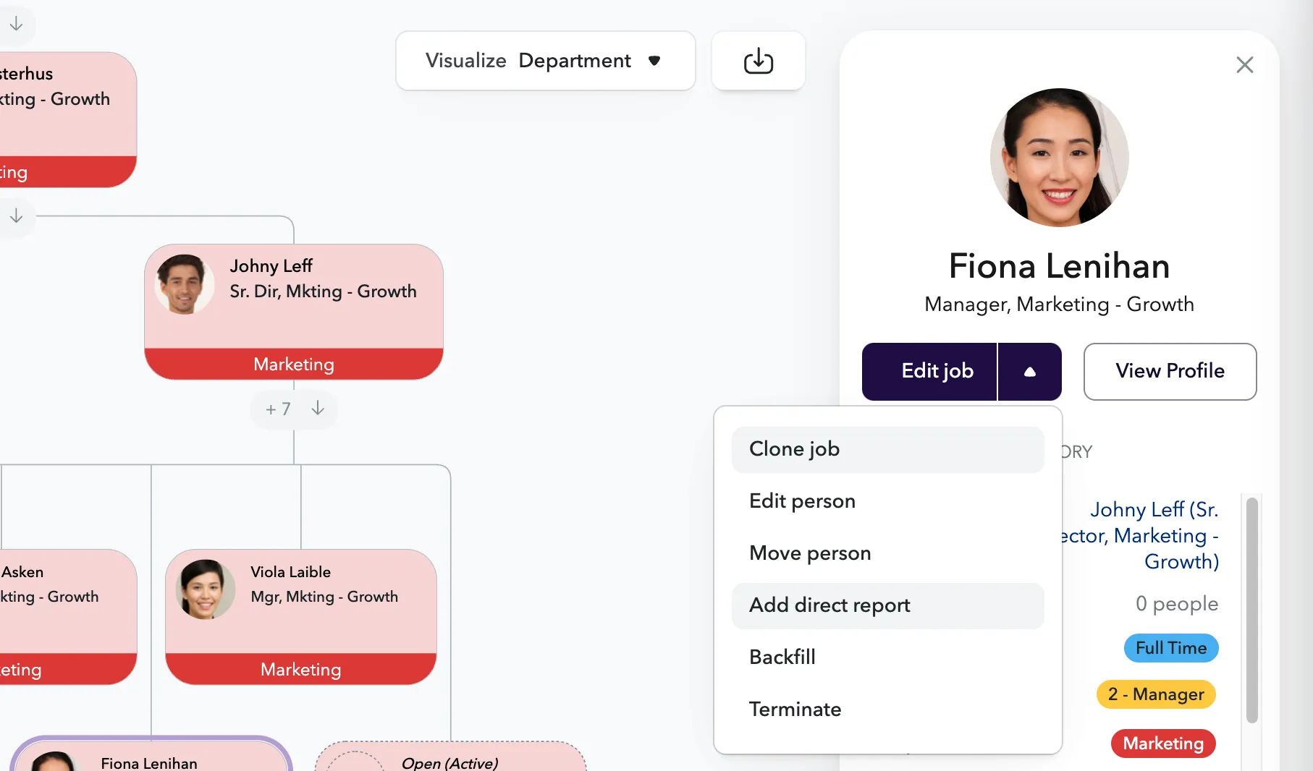Click the side panel vertical scrollbar
Screen dimensions: 1313x771
coord(1251,610)
